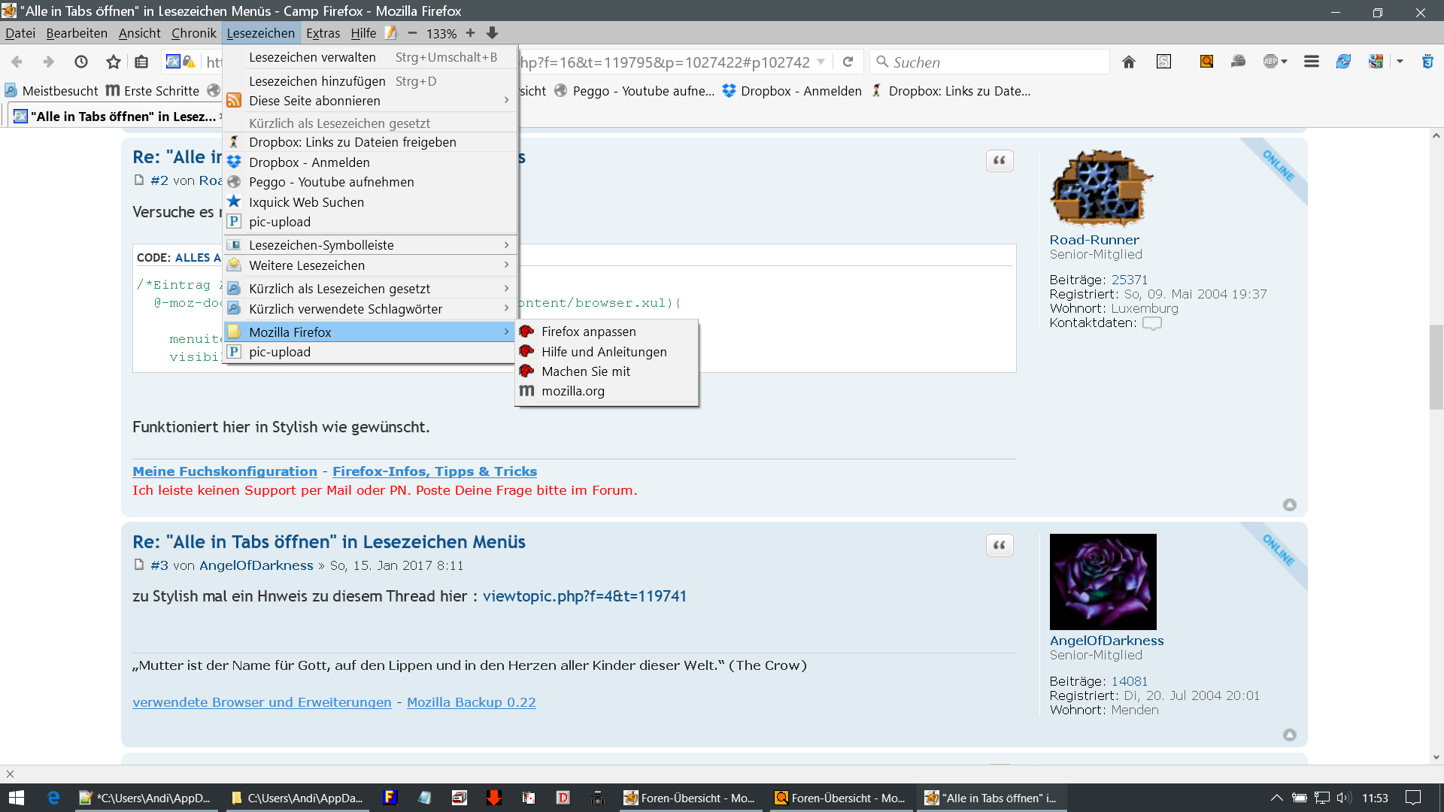Click the Home page icon
This screenshot has height=812, width=1444.
[x=1128, y=62]
